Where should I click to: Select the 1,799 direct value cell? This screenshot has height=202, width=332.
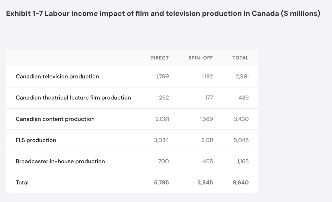162,77
